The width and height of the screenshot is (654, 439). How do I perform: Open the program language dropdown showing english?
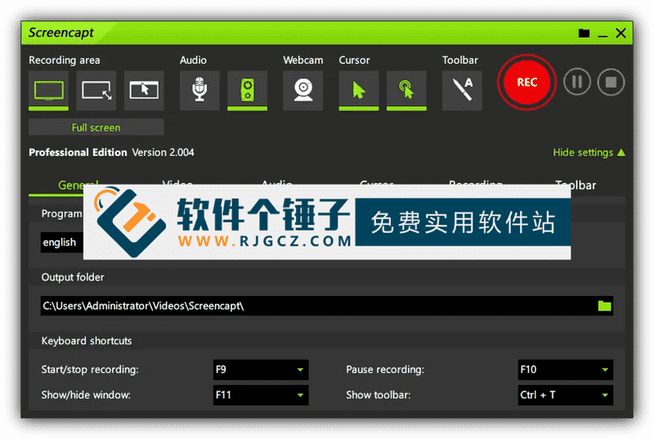coord(62,242)
